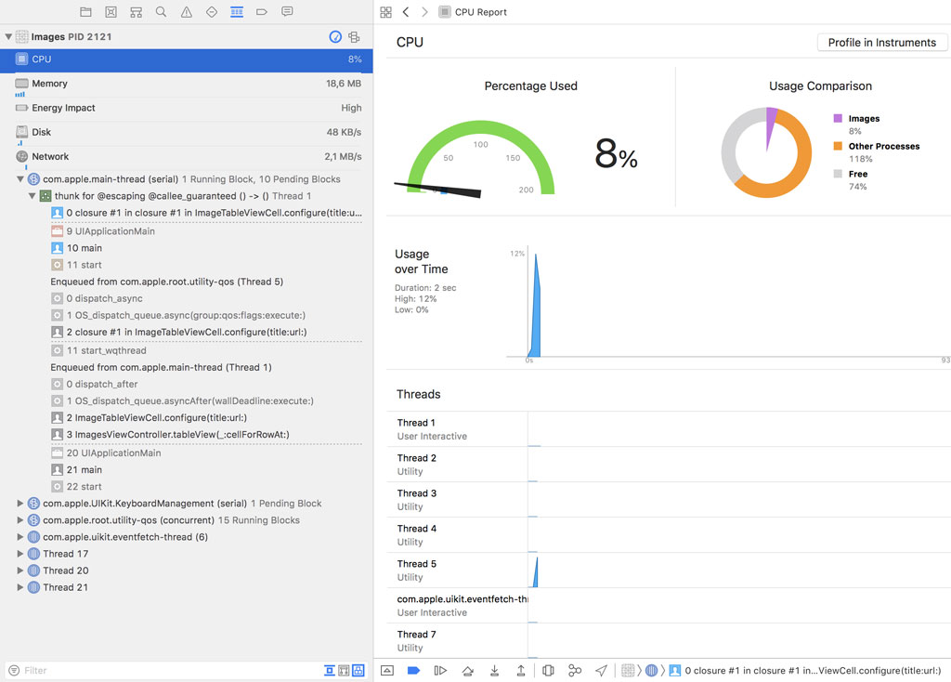Toggle the debug gauges button next to Images PID
Viewport: 951px width, 682px height.
coord(335,37)
